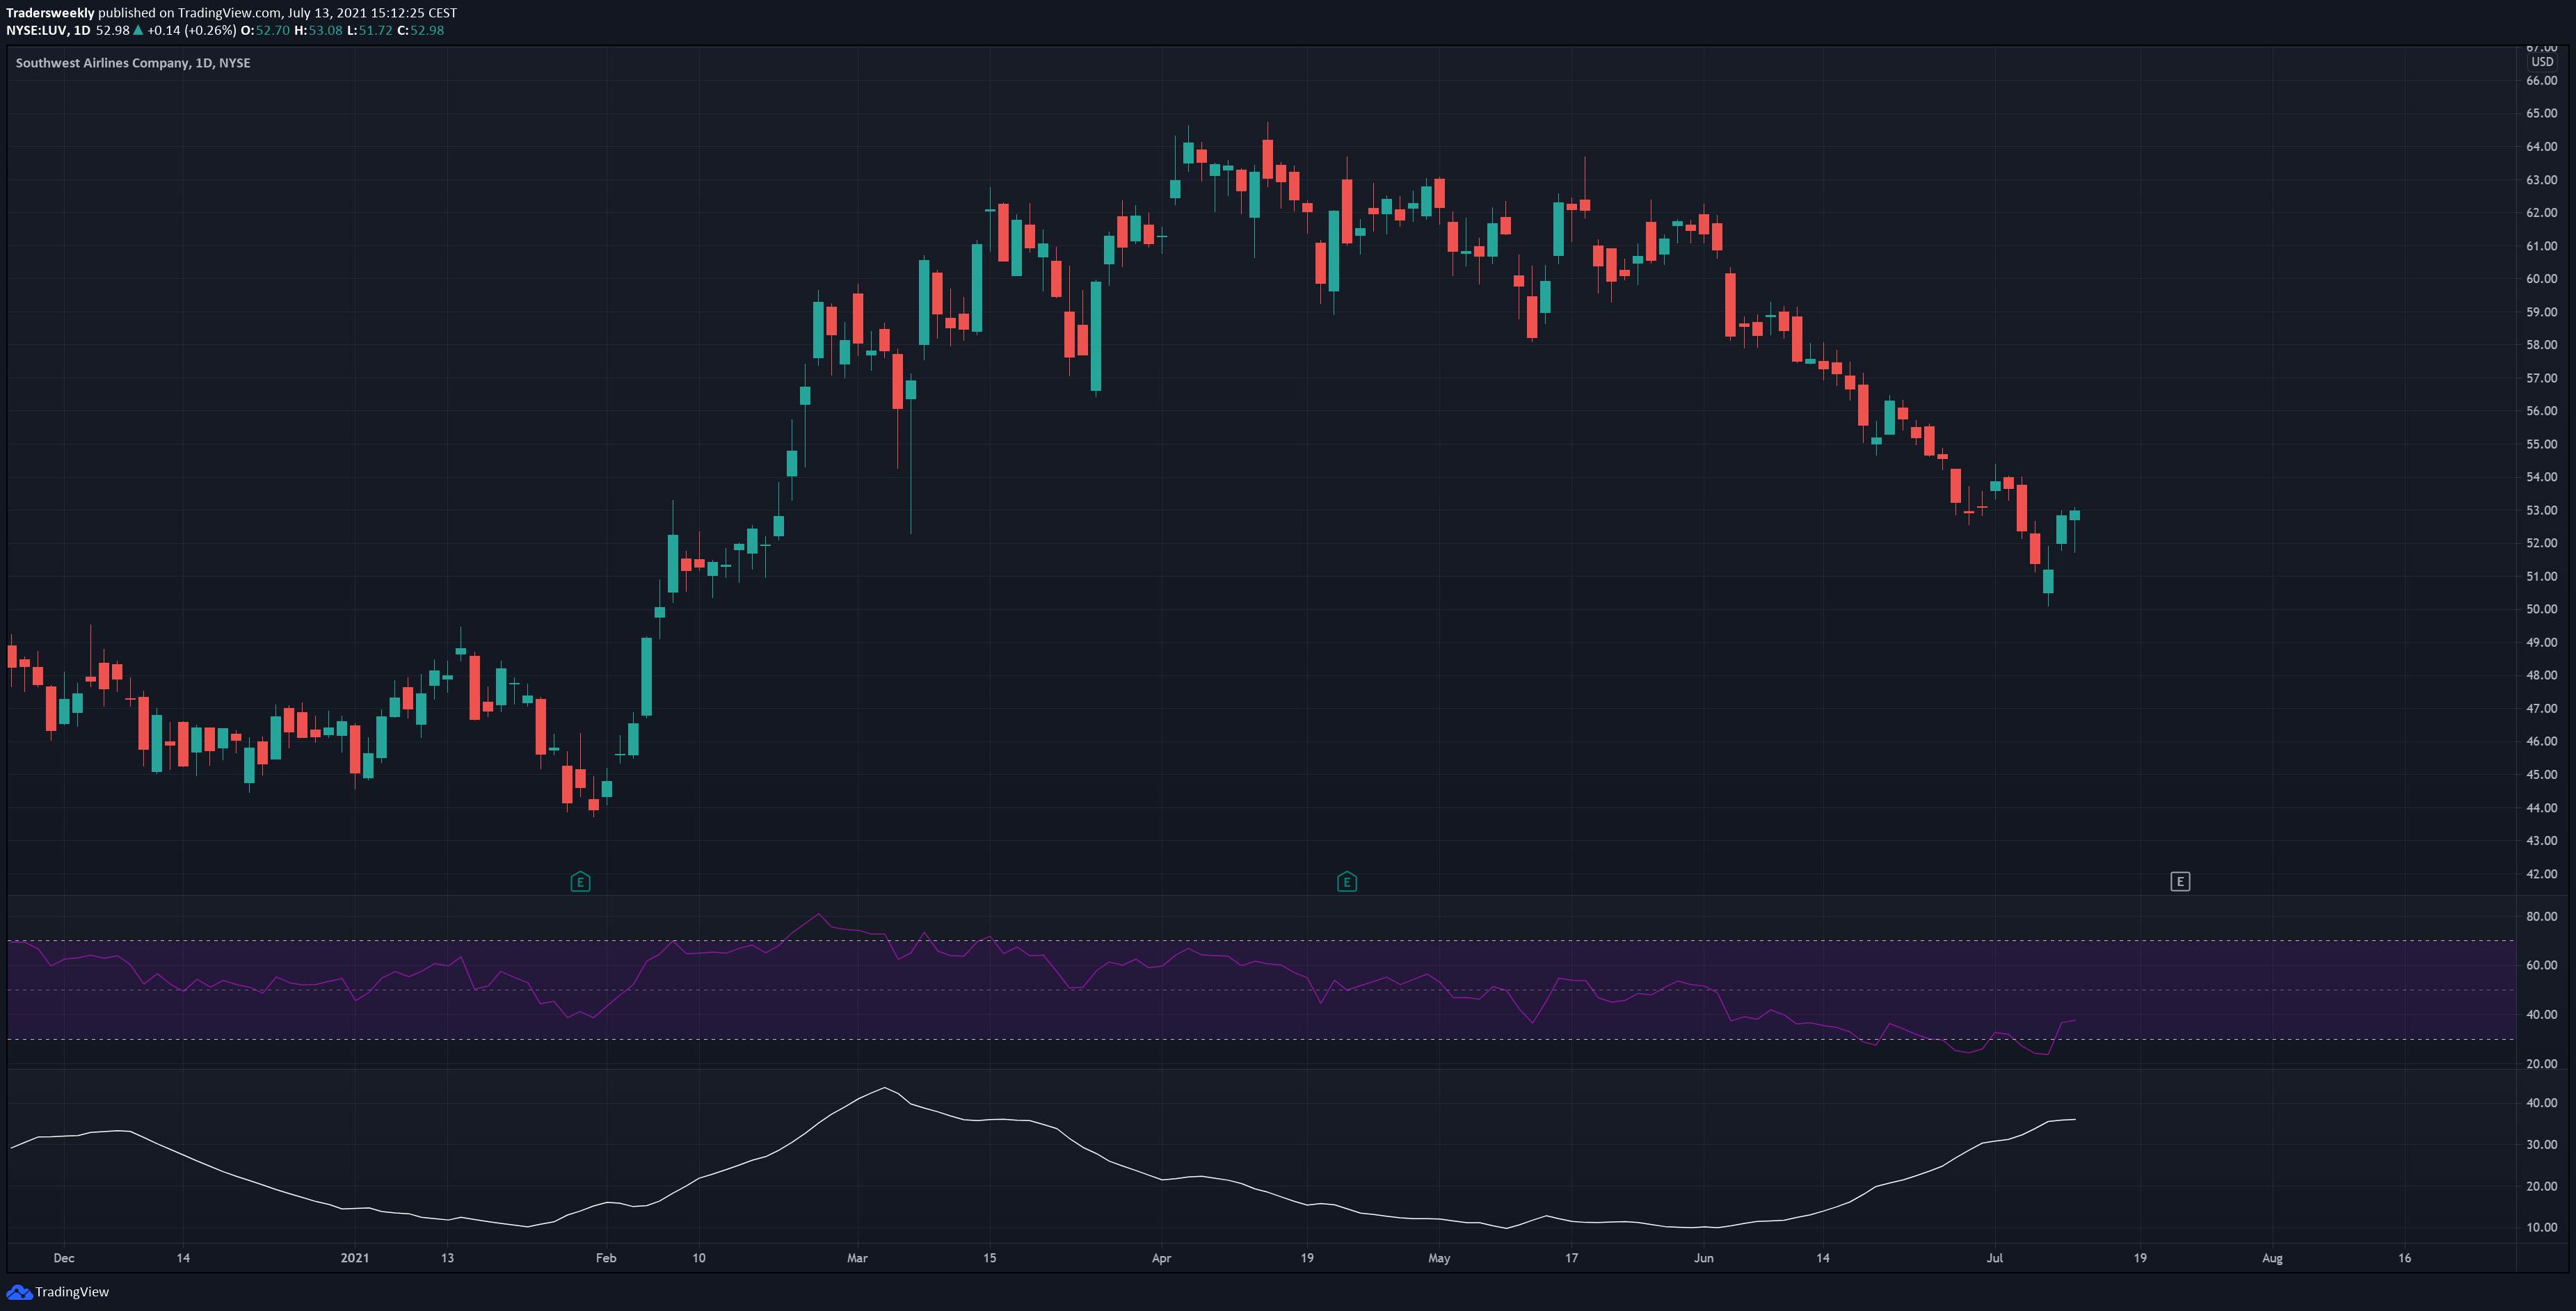Click the May label on time axis

pyautogui.click(x=1439, y=1258)
